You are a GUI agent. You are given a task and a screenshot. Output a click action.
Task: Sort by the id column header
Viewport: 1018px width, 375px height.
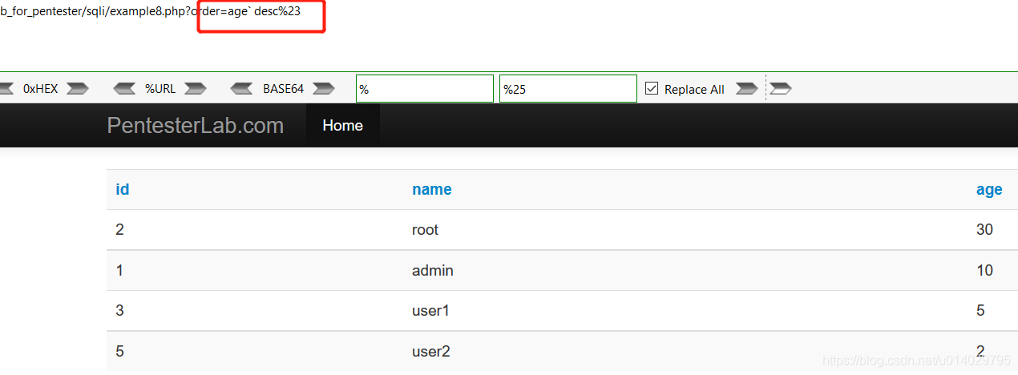123,190
